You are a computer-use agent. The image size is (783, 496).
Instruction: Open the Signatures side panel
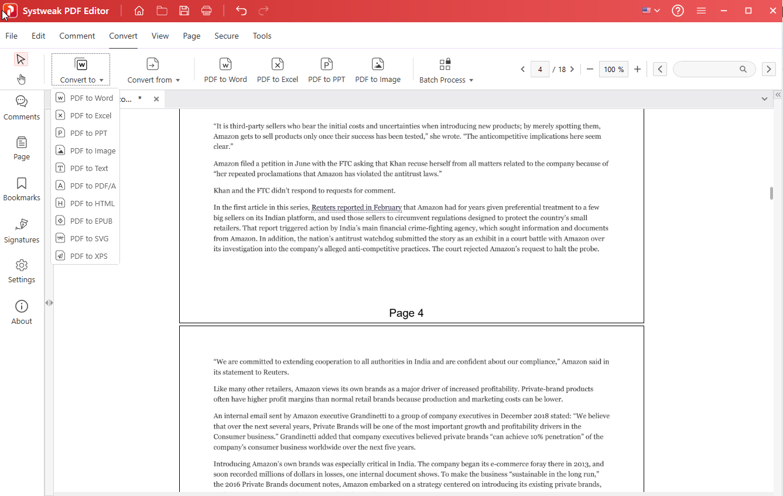pos(22,231)
